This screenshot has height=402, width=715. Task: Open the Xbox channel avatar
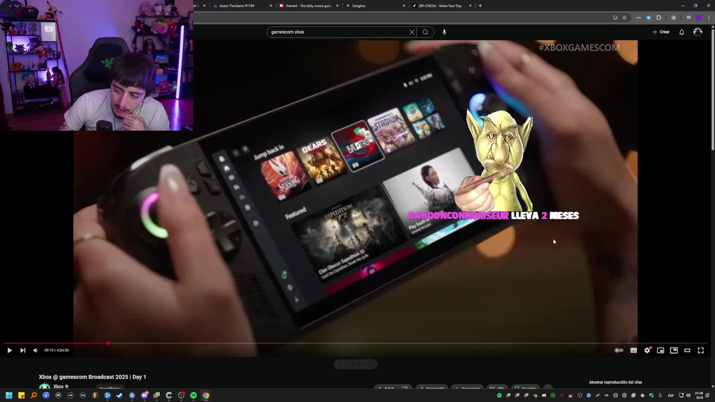click(x=44, y=387)
